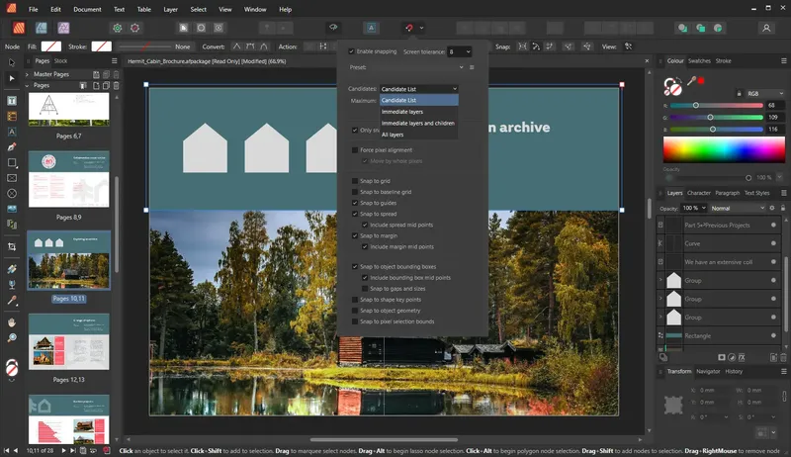Toggle the Force pixel alignment checkbox

pyautogui.click(x=354, y=150)
